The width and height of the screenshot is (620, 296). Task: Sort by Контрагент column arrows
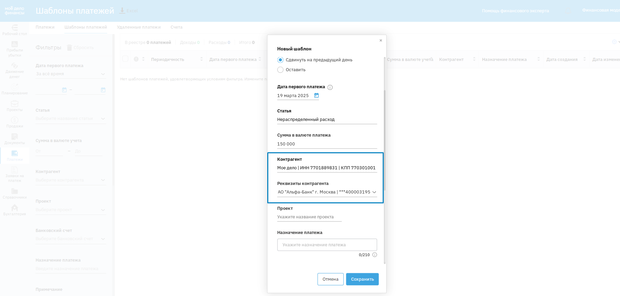[474, 59]
